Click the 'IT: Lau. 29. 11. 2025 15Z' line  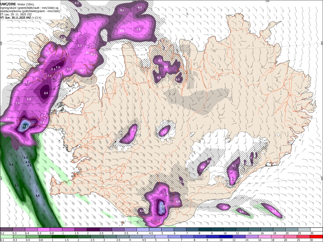click(x=16, y=14)
